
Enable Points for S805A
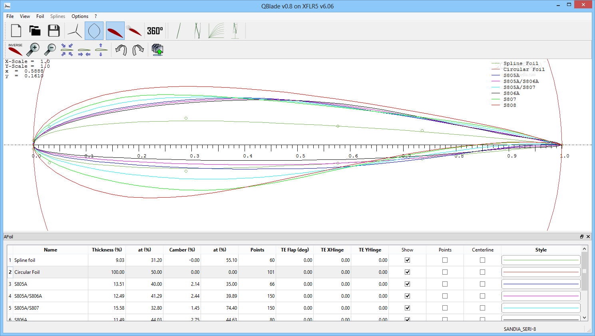tap(445, 284)
